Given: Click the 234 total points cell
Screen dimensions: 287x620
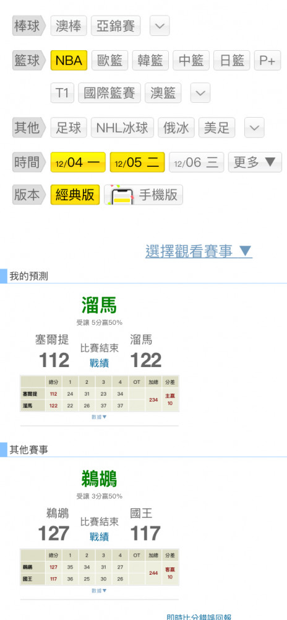Looking at the screenshot, I should tap(153, 400).
